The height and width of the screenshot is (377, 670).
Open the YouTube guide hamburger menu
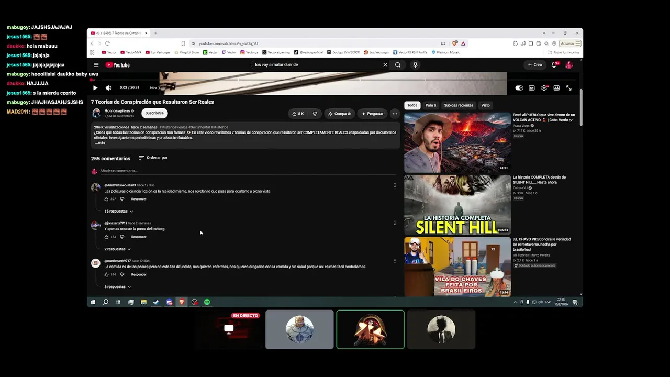[96, 65]
